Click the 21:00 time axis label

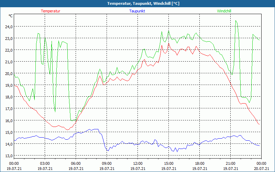230,164
